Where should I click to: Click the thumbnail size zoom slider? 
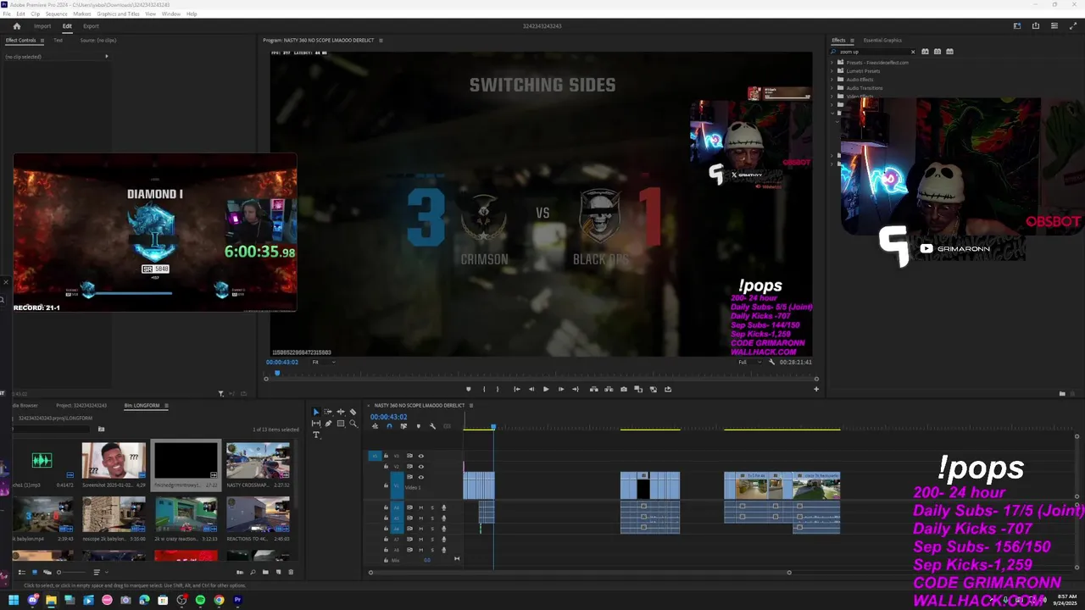coord(71,572)
